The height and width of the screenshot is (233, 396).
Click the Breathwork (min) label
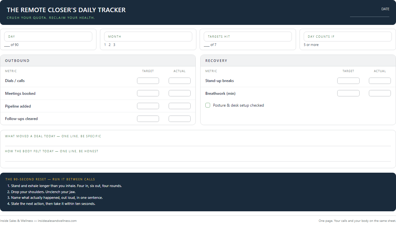coord(220,94)
